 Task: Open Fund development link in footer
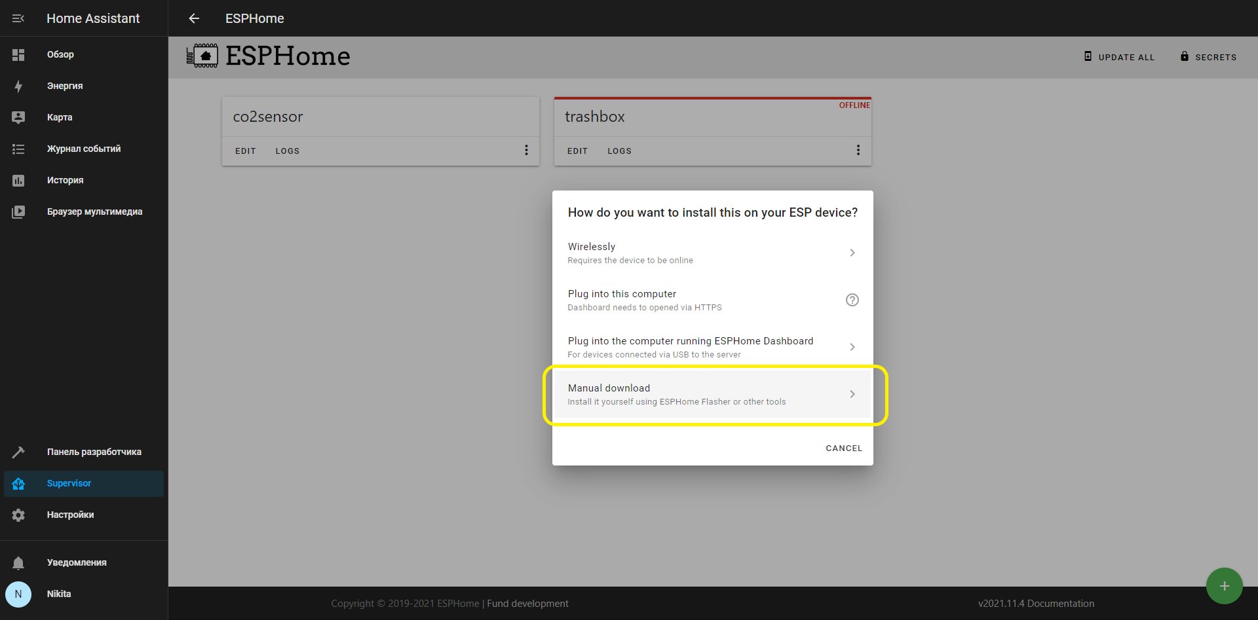[527, 603]
